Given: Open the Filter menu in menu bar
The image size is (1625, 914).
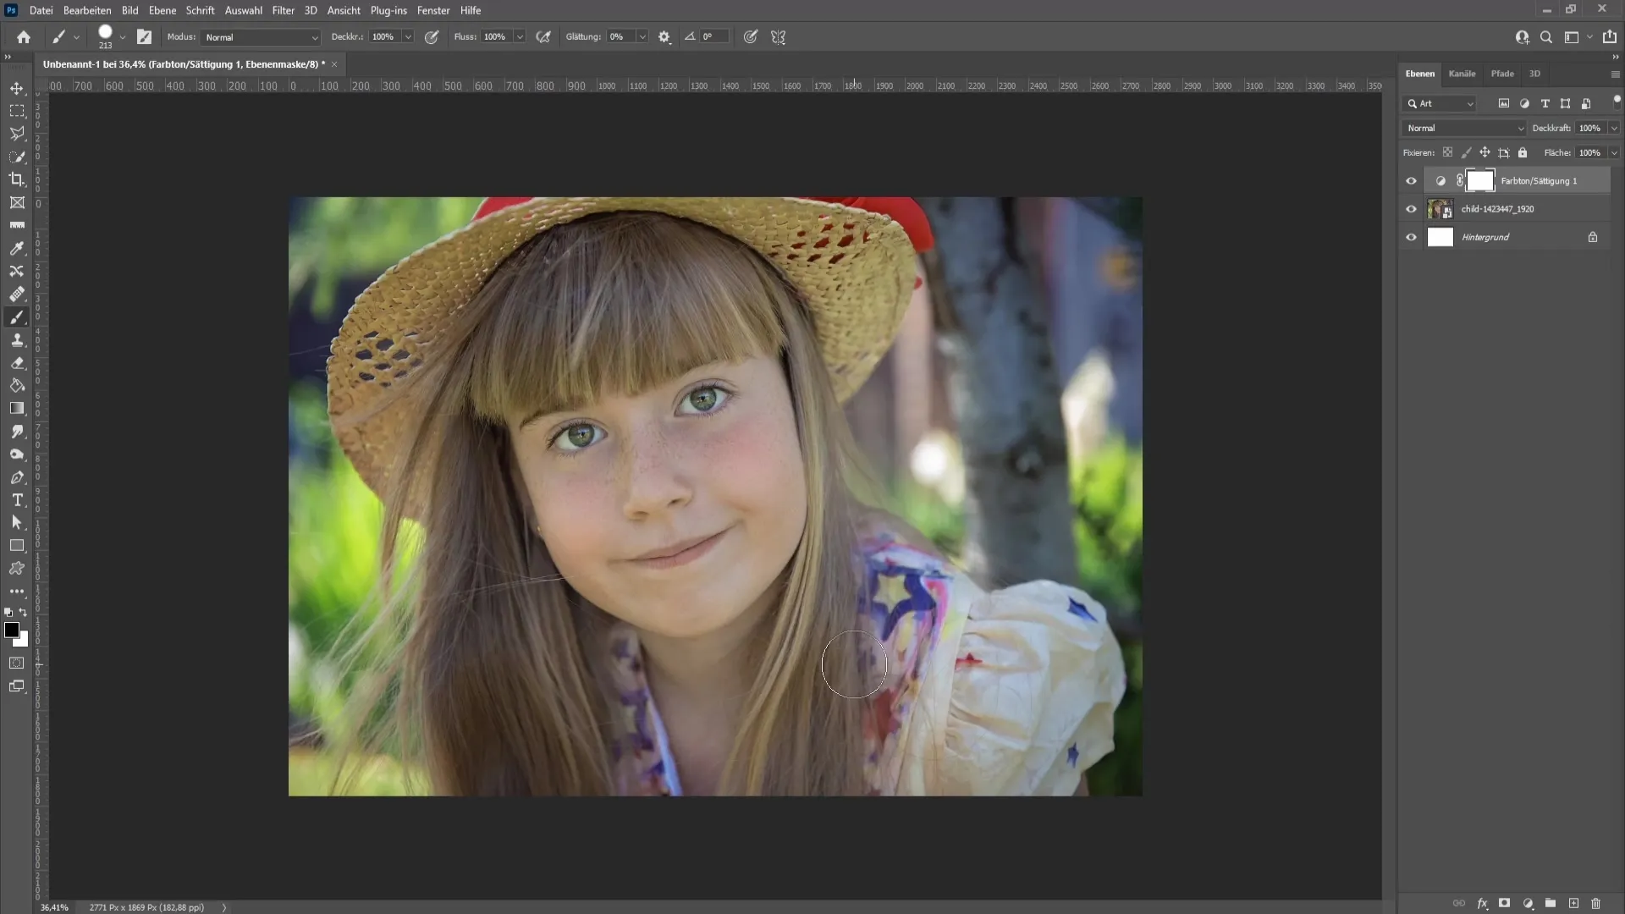Looking at the screenshot, I should click(283, 10).
